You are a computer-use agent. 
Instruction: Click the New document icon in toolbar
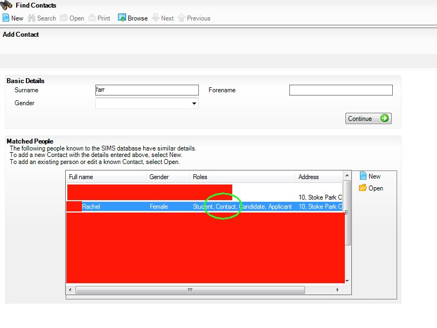tap(6, 18)
